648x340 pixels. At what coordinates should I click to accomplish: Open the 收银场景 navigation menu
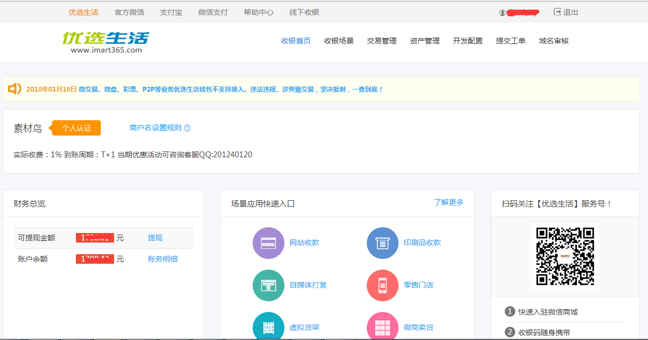click(339, 41)
